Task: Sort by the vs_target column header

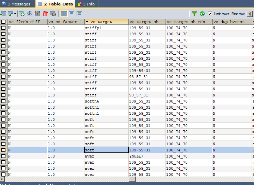Action: [x=106, y=22]
